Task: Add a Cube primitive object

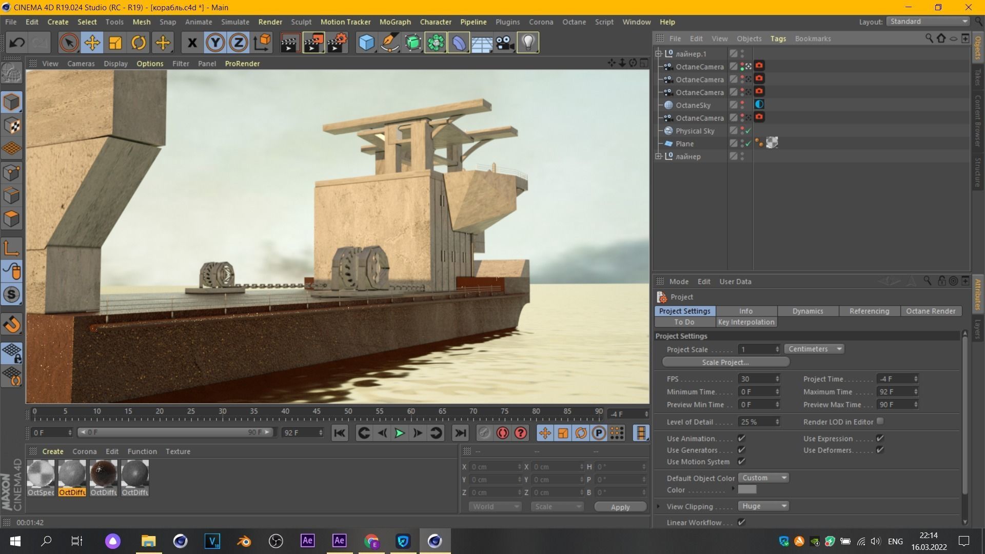Action: 367,43
